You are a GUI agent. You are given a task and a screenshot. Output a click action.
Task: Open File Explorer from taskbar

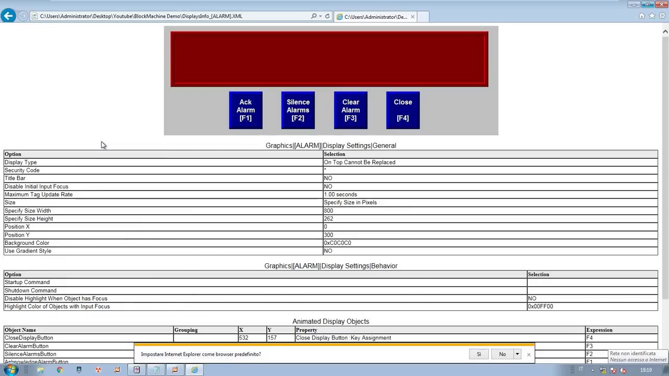(40, 370)
